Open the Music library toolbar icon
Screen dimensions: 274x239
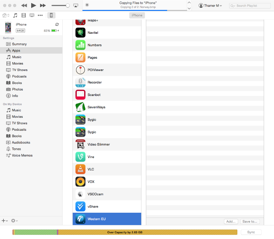[15, 15]
